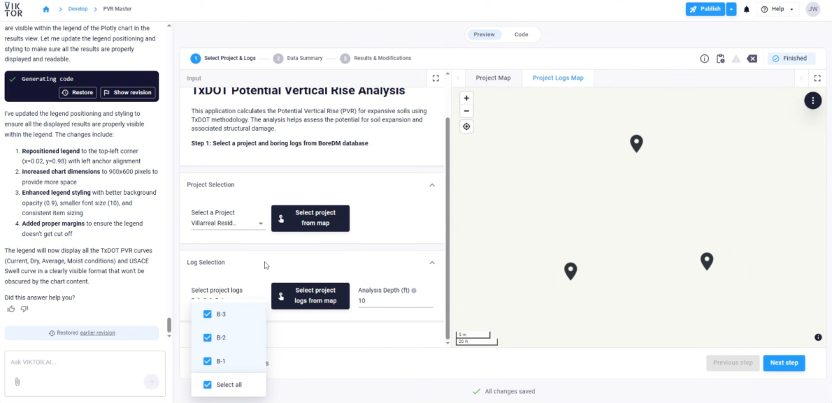This screenshot has height=403, width=832.
Task: Click the PVR Master breadcrumb
Action: pos(117,9)
